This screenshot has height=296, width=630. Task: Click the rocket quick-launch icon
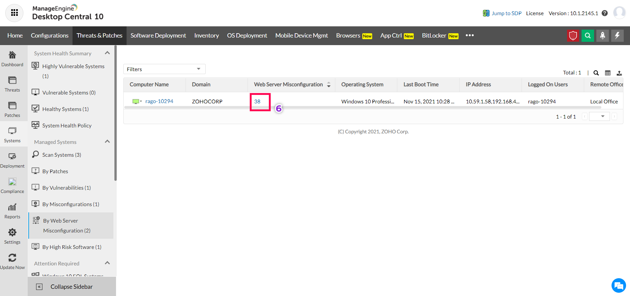tap(603, 36)
